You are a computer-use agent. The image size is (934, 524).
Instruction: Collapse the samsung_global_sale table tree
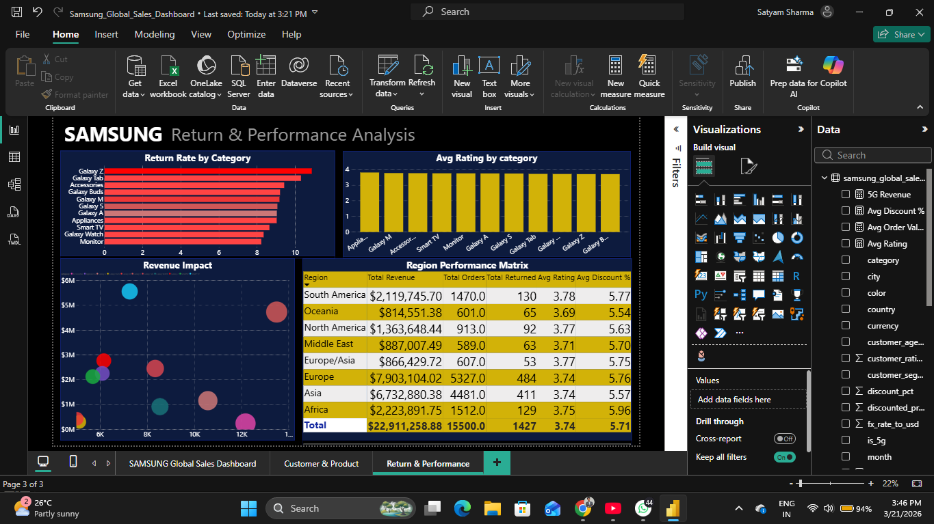(825, 178)
